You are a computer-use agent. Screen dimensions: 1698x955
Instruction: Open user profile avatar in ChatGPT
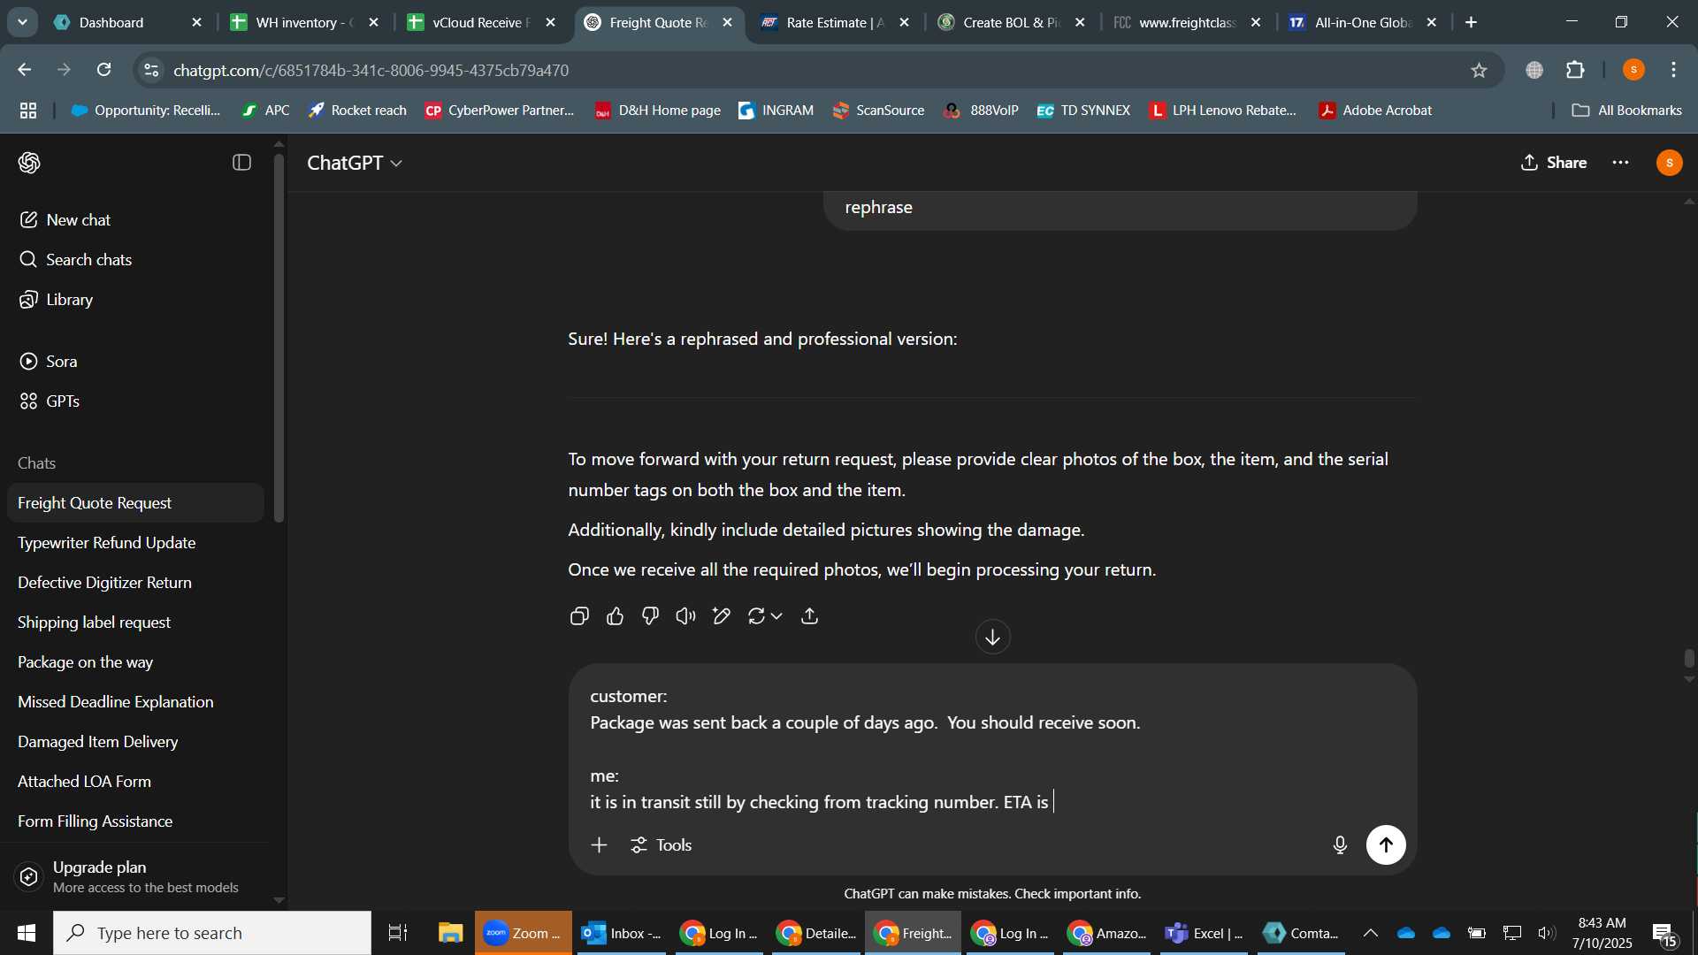[1669, 163]
